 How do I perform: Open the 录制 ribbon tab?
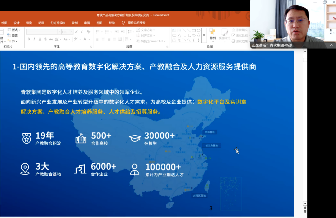coord(75,23)
